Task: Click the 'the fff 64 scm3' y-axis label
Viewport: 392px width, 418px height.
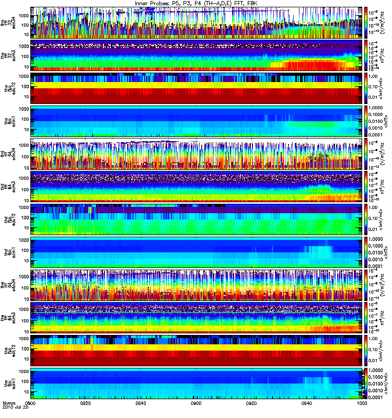Action: coord(8,318)
